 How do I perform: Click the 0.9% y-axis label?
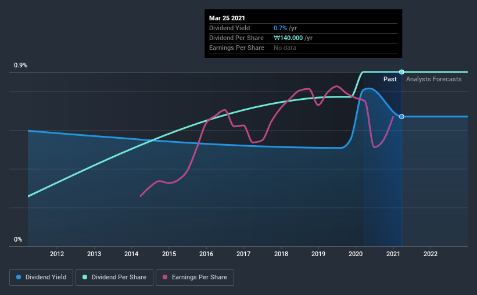[x=20, y=66]
